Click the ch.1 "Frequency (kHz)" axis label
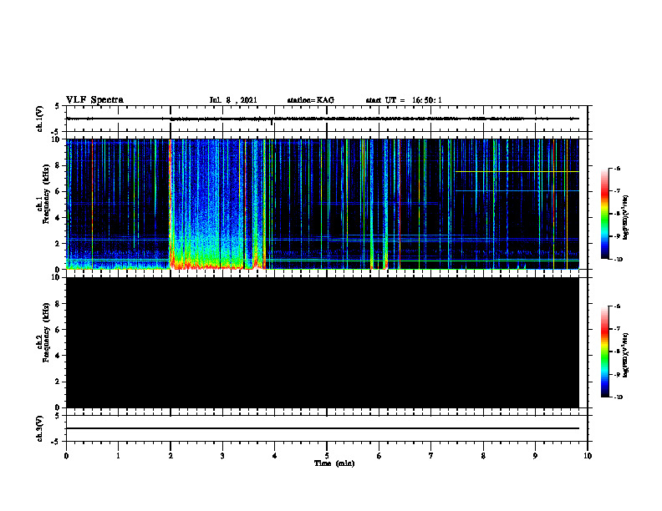 pyautogui.click(x=46, y=194)
